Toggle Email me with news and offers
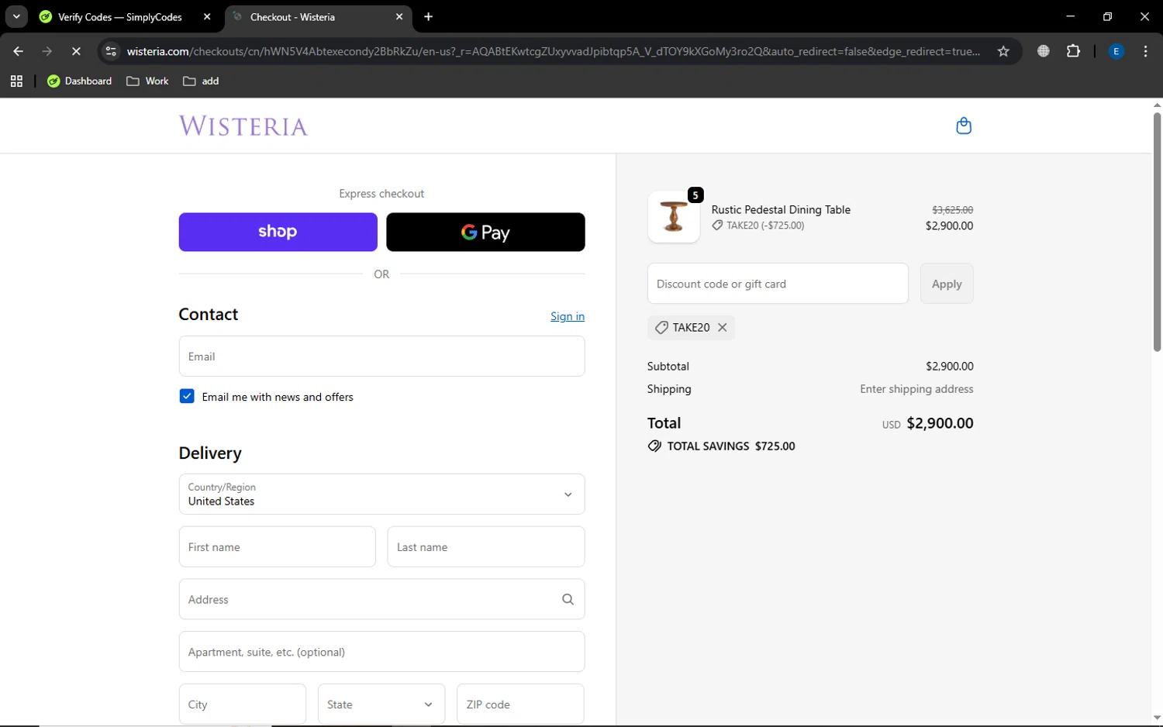The image size is (1163, 727). click(x=187, y=396)
